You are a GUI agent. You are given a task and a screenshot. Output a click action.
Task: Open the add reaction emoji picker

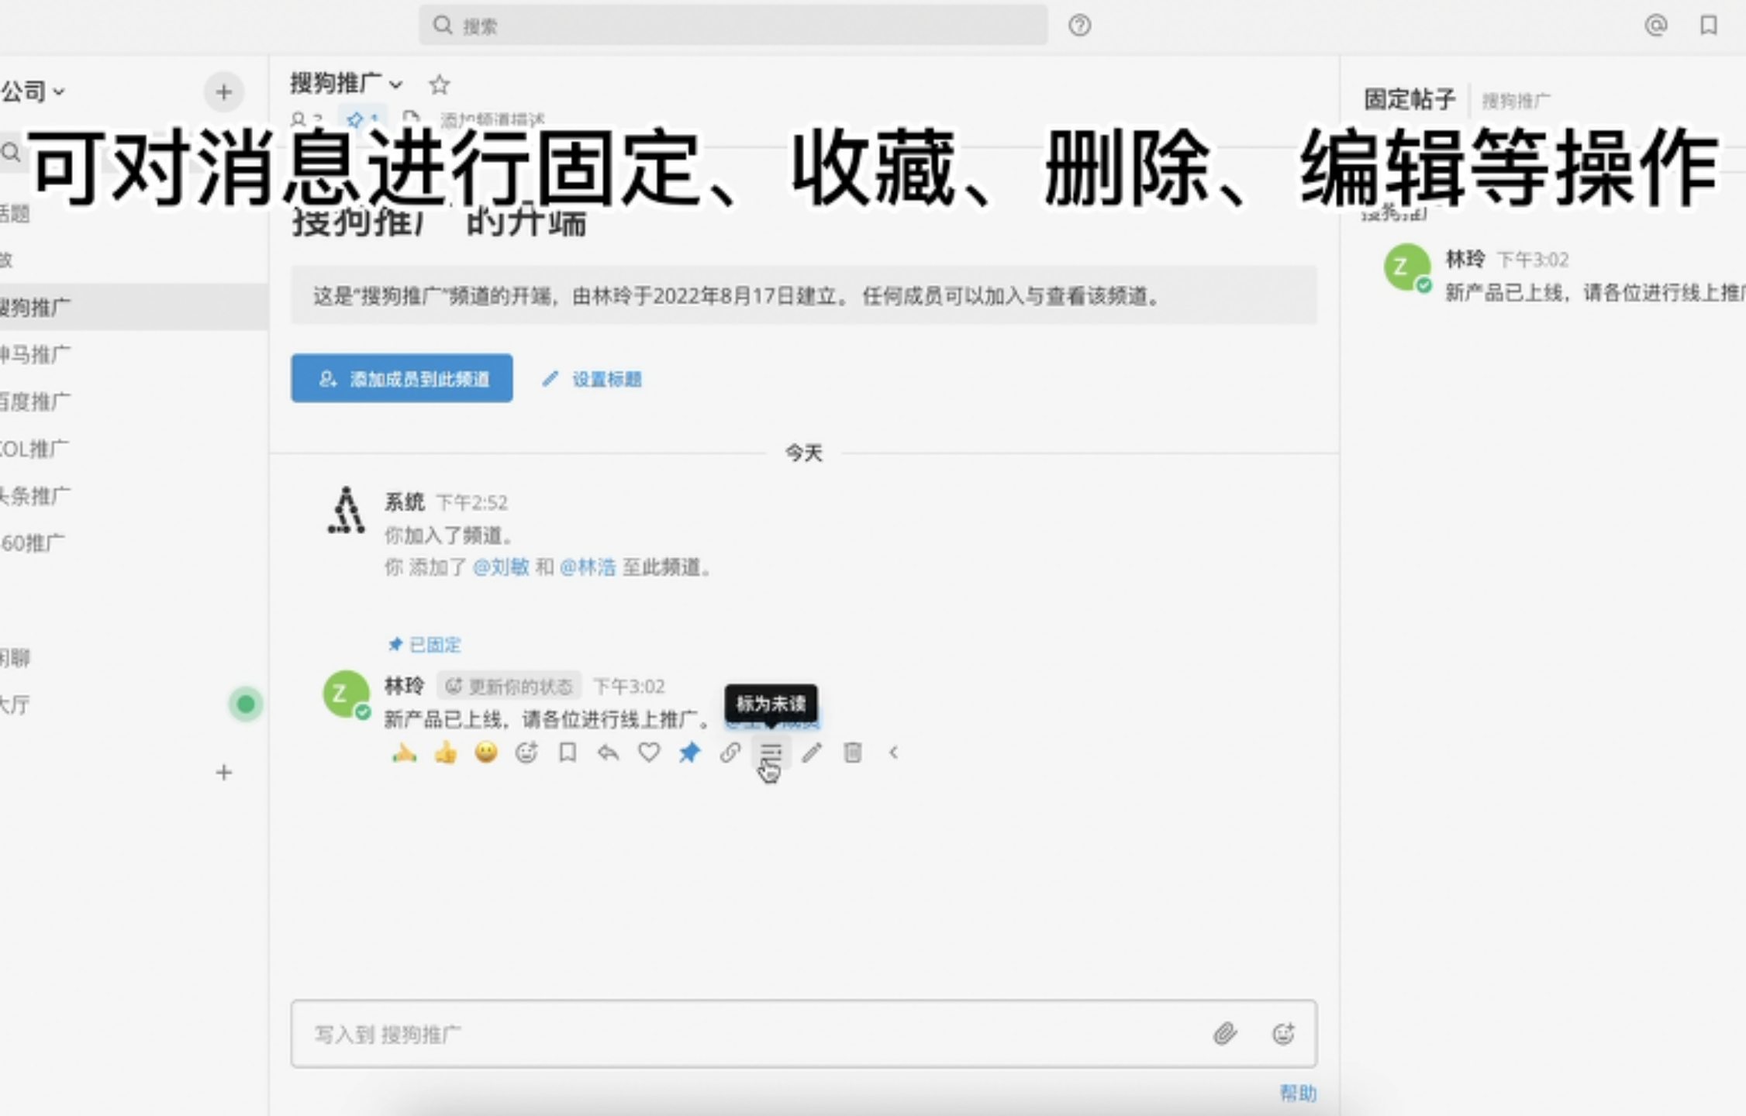pyautogui.click(x=526, y=753)
